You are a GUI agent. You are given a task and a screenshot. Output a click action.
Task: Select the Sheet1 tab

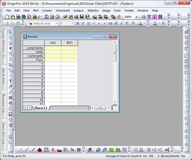click(41, 108)
